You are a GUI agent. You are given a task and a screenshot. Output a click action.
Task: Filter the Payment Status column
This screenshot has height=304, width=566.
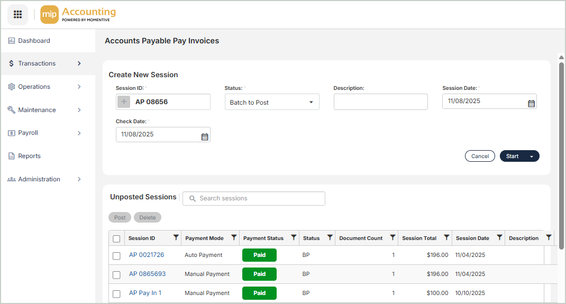point(294,238)
